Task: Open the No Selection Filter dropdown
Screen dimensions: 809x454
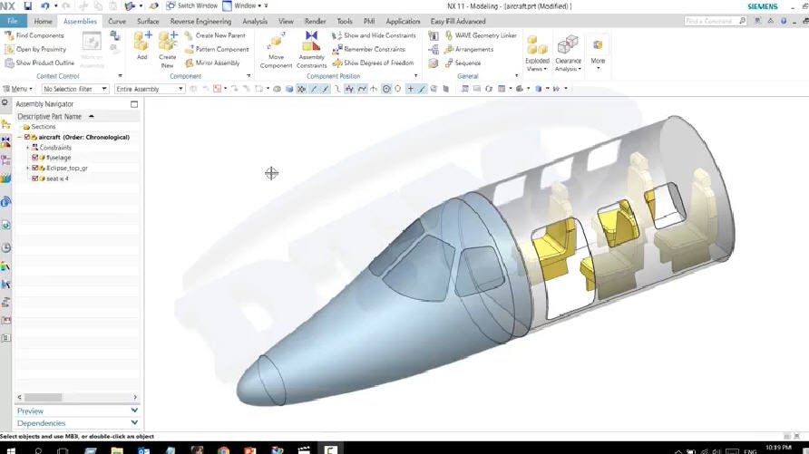Action: click(x=75, y=89)
